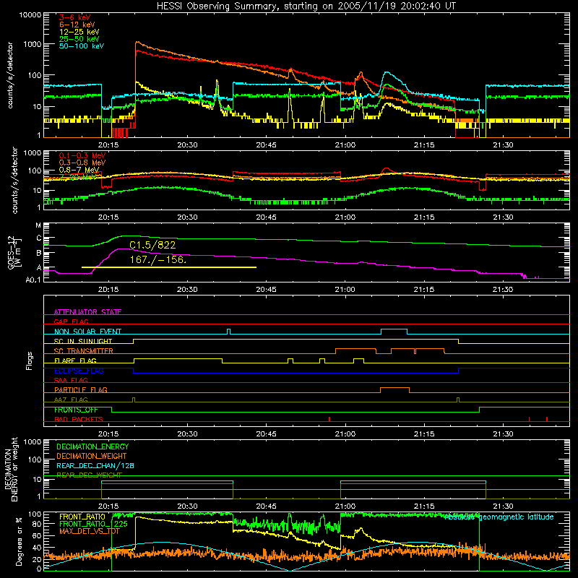Click the Absolute geomagnetic latitude label

point(499,517)
